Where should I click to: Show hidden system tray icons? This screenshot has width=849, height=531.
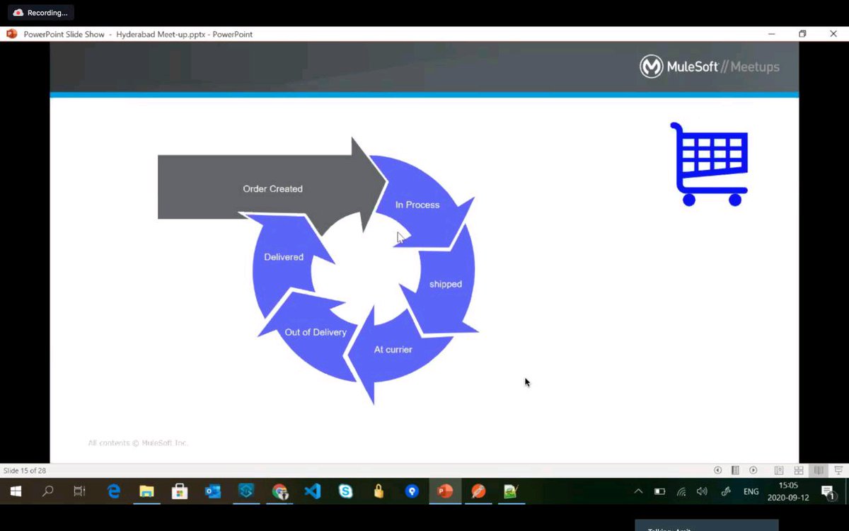point(638,491)
